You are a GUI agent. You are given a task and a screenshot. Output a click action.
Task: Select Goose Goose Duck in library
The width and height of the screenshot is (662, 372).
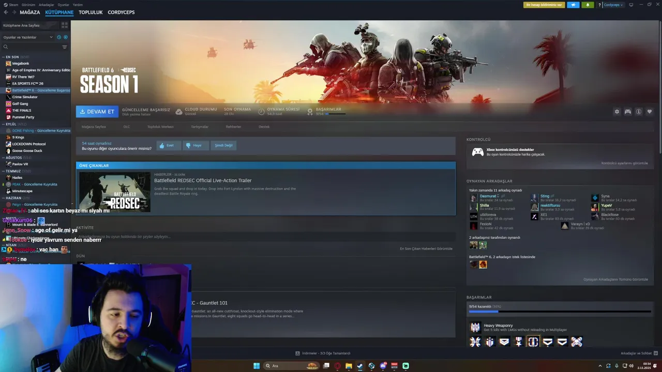(27, 151)
